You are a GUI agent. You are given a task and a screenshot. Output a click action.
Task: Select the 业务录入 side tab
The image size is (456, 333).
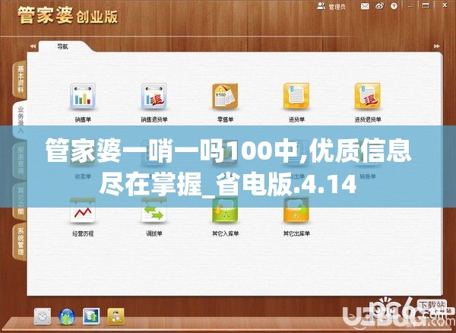point(21,119)
